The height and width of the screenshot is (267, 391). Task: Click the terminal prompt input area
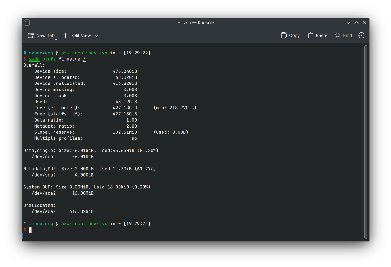[x=30, y=230]
